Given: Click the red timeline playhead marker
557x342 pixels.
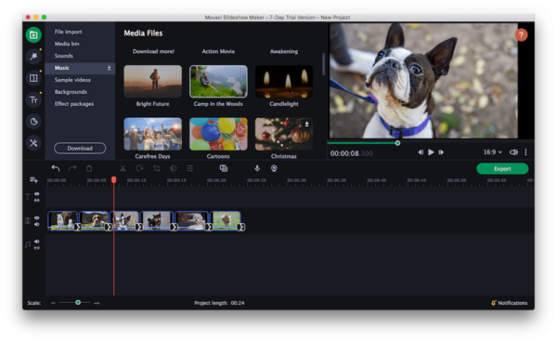Looking at the screenshot, I should [113, 180].
